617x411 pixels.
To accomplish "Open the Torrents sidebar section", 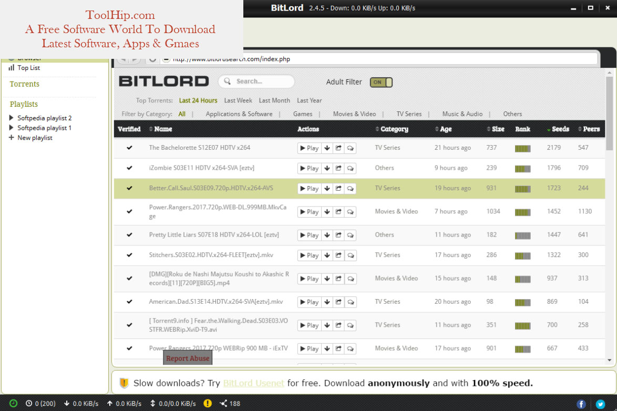I will (x=24, y=84).
